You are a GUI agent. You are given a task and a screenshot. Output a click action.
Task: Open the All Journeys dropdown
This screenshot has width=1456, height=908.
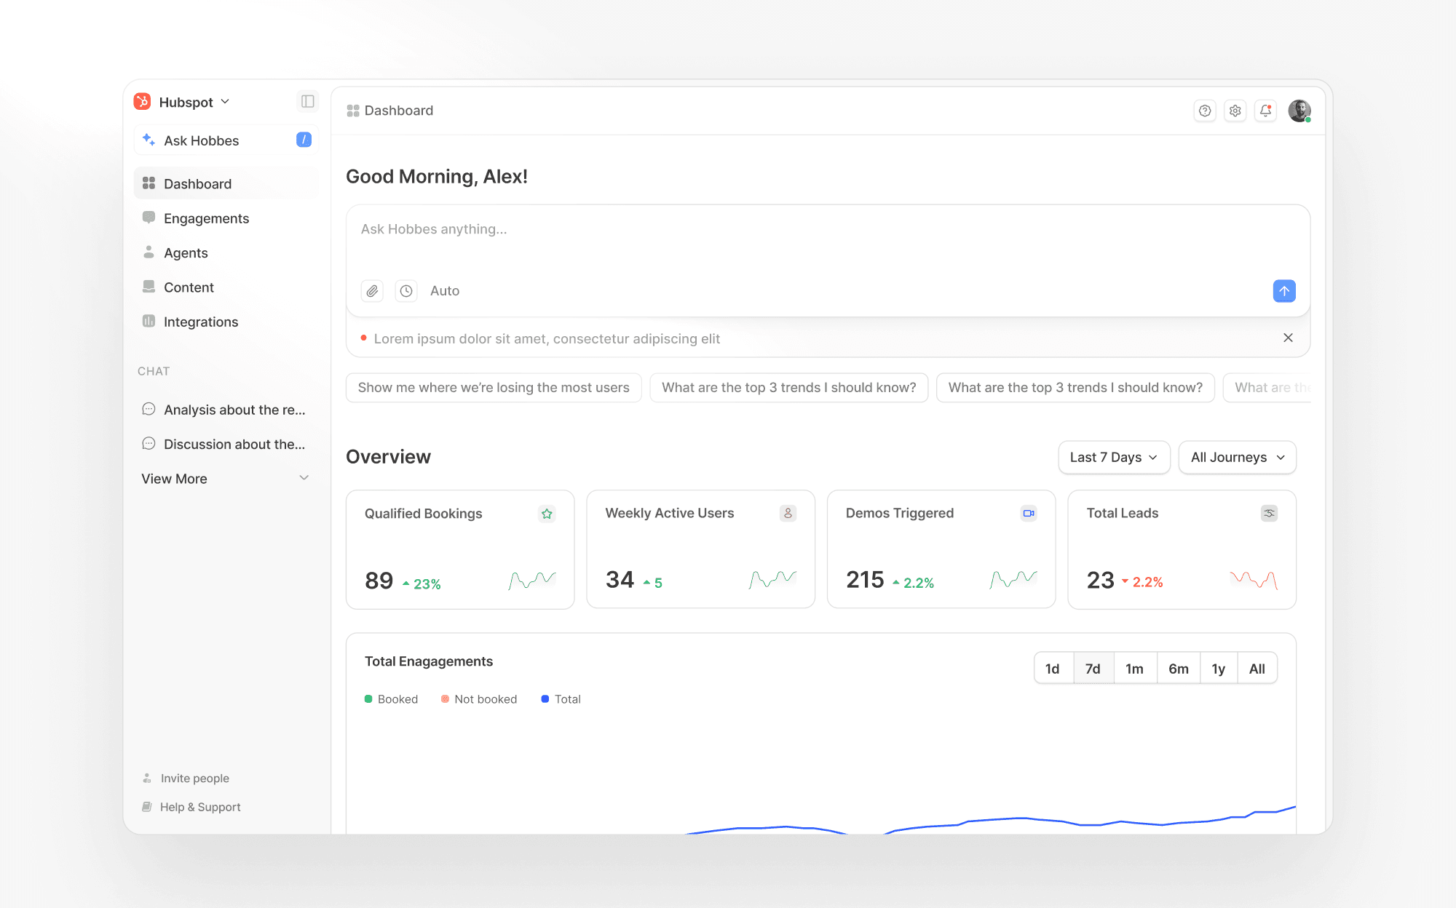[x=1237, y=457]
